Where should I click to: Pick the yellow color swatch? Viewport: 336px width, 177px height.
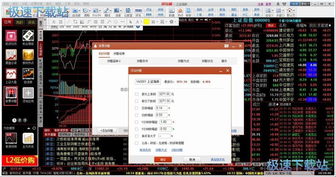point(147,22)
